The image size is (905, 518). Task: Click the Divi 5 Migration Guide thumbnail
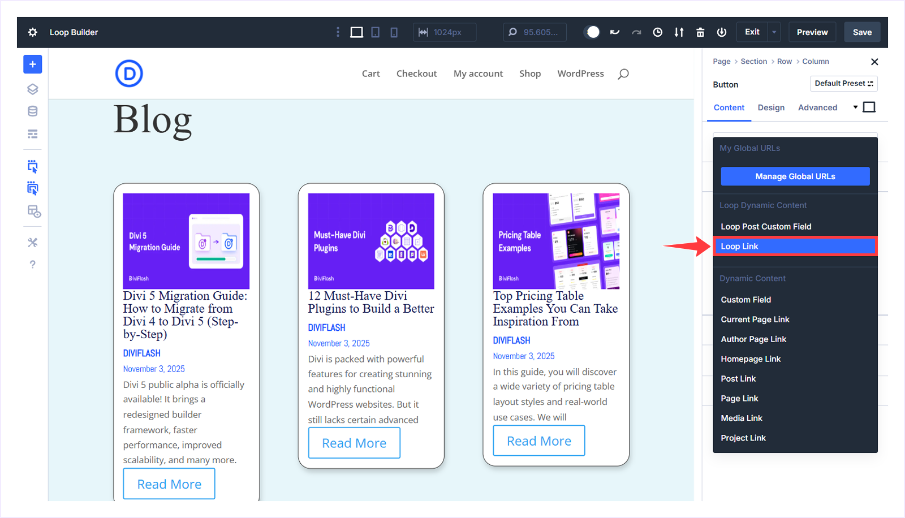click(x=186, y=241)
